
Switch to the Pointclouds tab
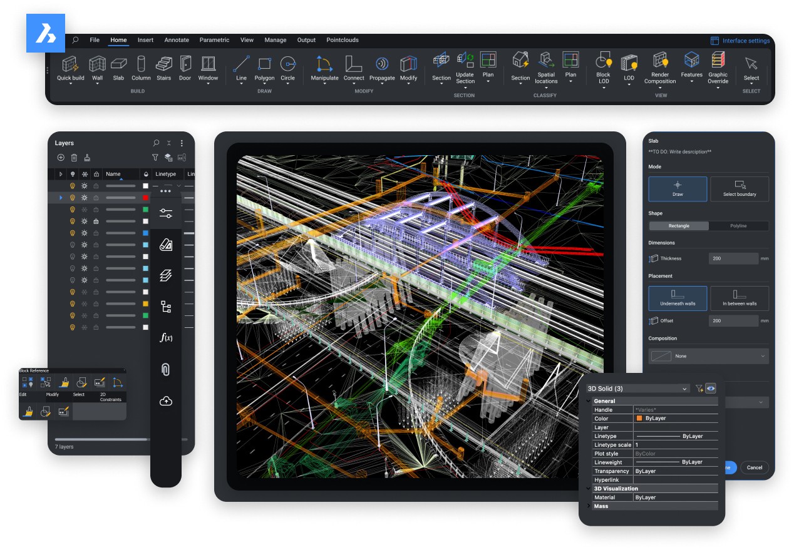(x=343, y=40)
